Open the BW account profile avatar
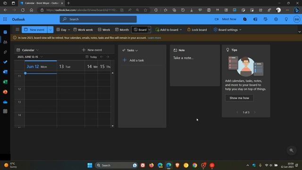The width and height of the screenshot is (302, 170). pos(297,19)
